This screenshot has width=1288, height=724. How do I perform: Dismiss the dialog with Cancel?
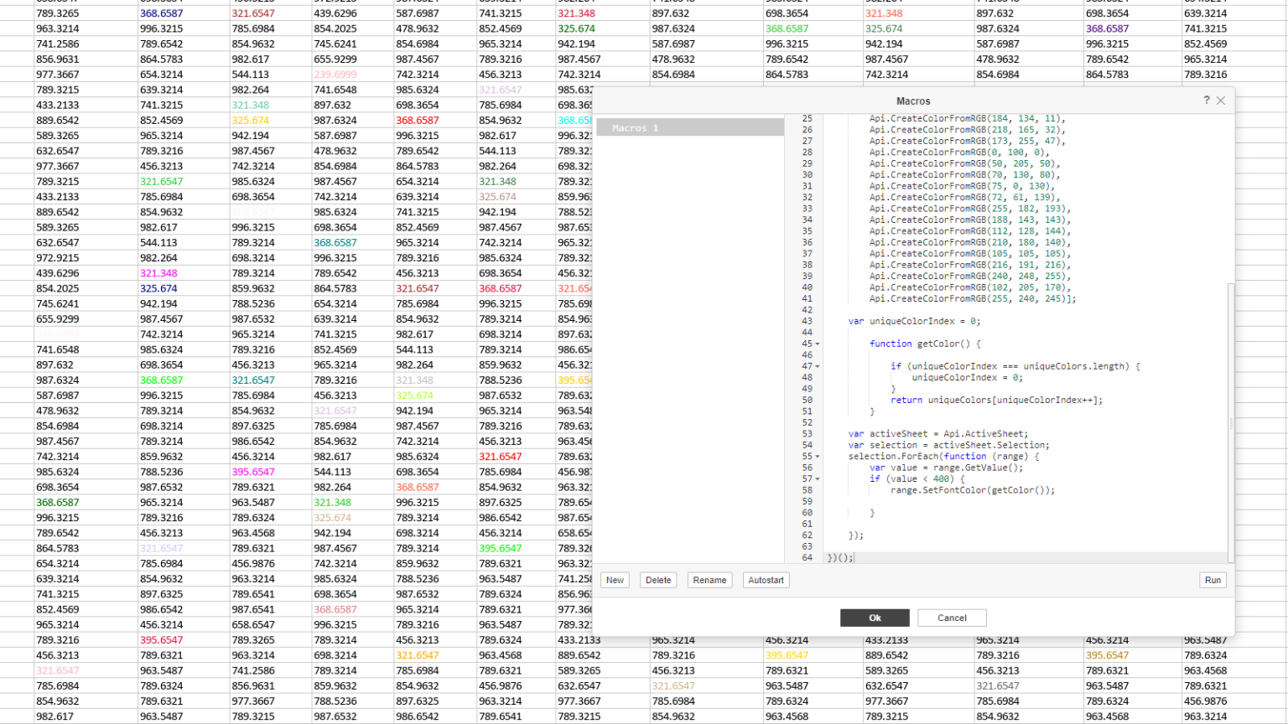pyautogui.click(x=952, y=618)
